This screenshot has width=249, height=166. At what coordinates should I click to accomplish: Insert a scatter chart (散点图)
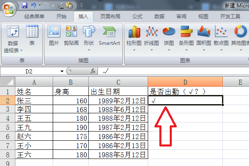point(221,38)
